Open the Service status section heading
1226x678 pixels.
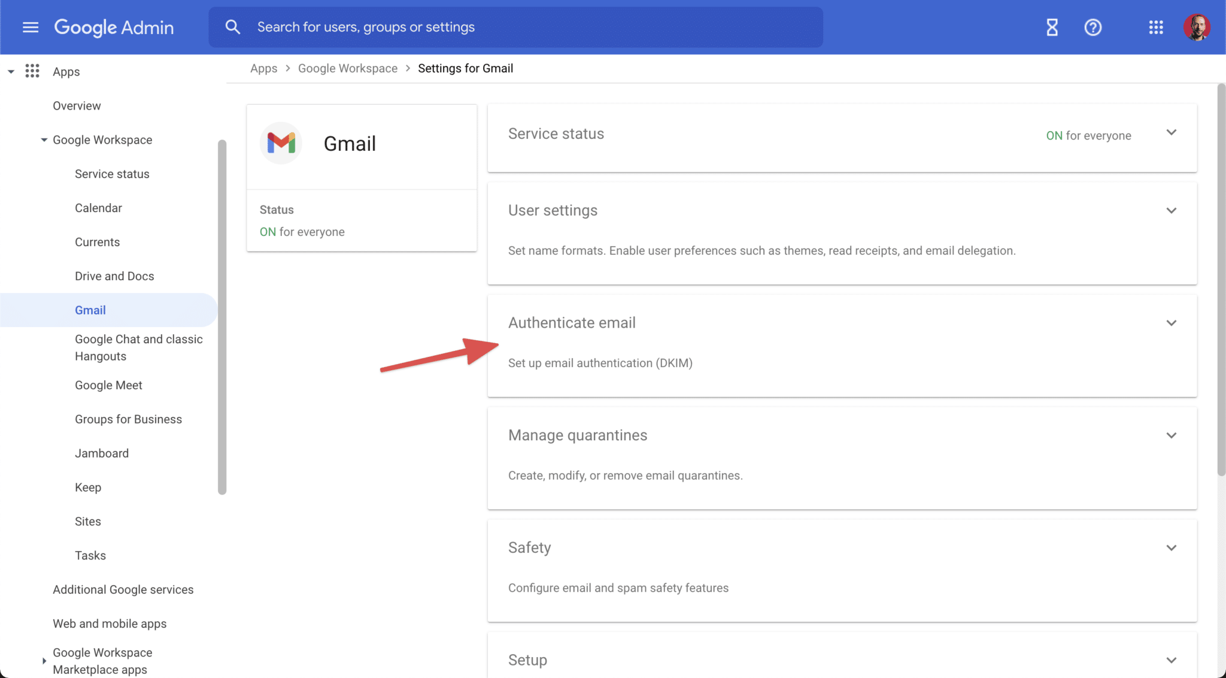[556, 134]
